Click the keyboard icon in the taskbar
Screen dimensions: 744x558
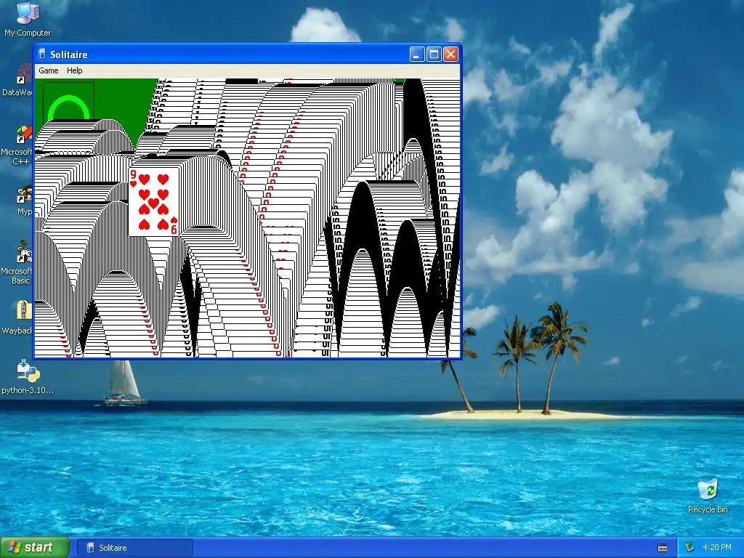[x=663, y=548]
